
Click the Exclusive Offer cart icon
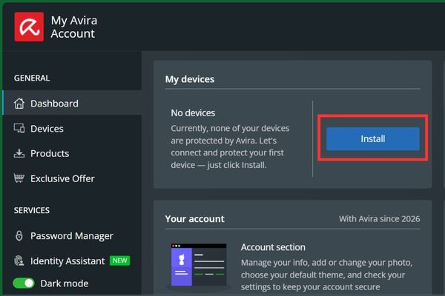(x=19, y=178)
